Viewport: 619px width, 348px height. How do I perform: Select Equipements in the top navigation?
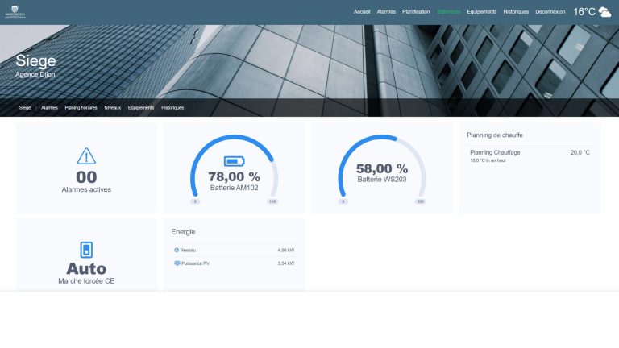click(x=482, y=12)
